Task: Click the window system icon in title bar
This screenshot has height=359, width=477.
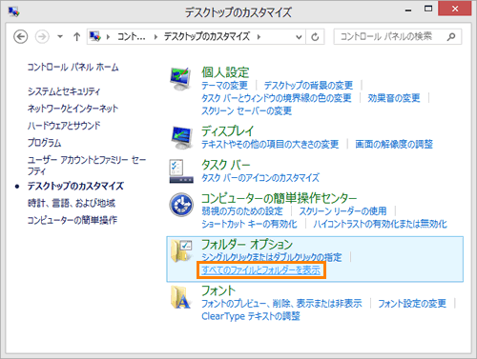Action: coord(13,11)
